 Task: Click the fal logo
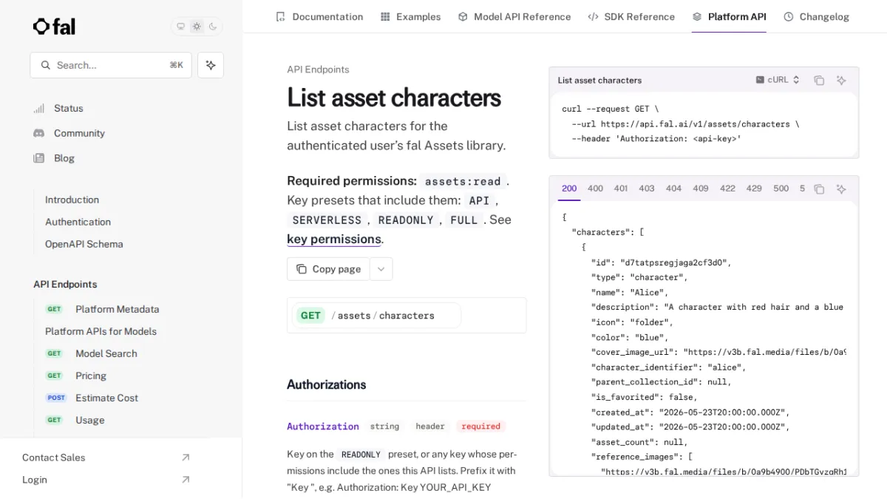pos(54,27)
